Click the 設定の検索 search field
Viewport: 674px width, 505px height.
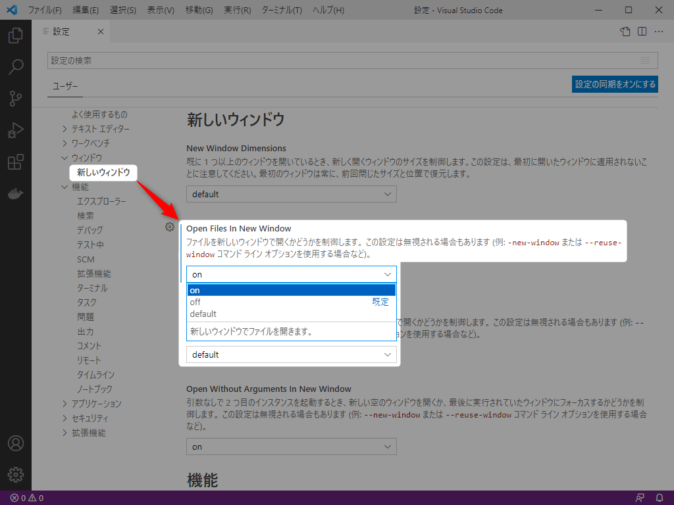pos(353,60)
